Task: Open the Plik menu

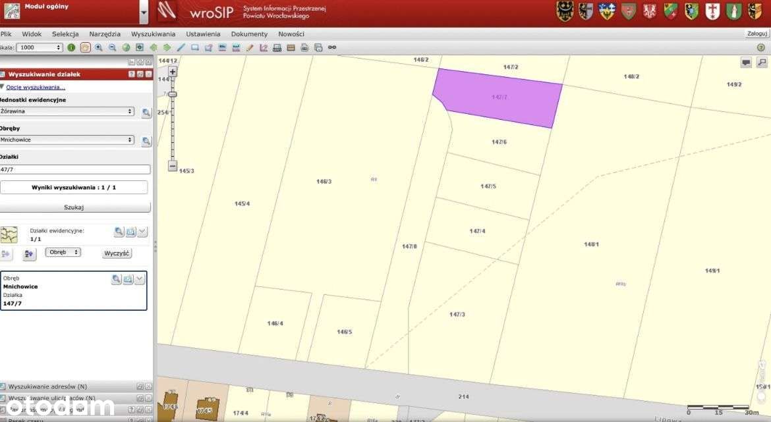Action: click(x=6, y=34)
